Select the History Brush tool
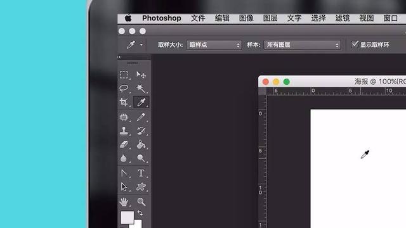 (x=141, y=131)
